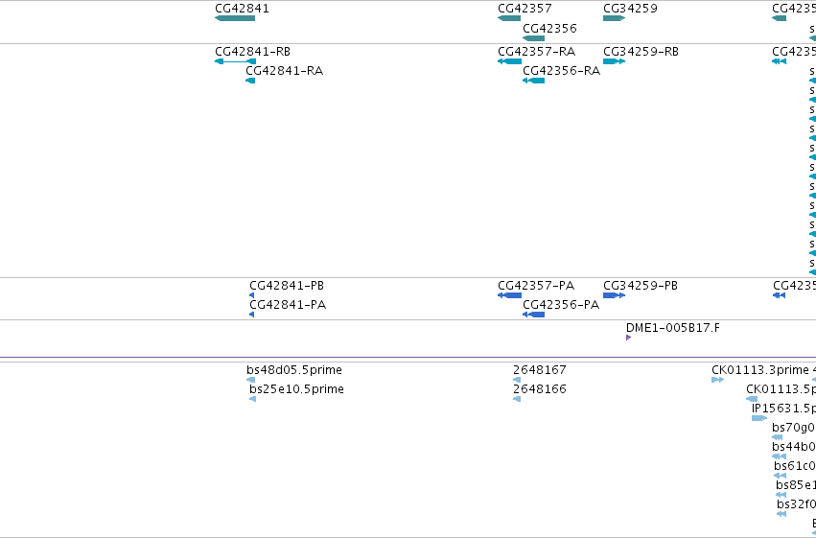Select transcript CG42356-RA label
Viewport: 816px width, 538px height.
click(x=562, y=71)
